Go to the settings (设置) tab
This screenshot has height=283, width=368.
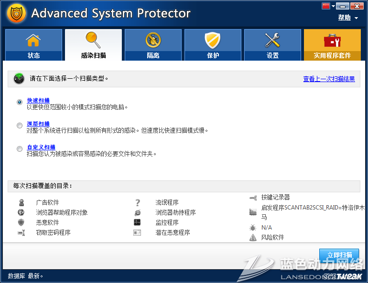click(272, 45)
